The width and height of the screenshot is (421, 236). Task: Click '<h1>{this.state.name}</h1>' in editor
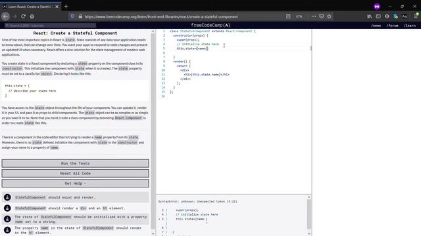click(207, 74)
